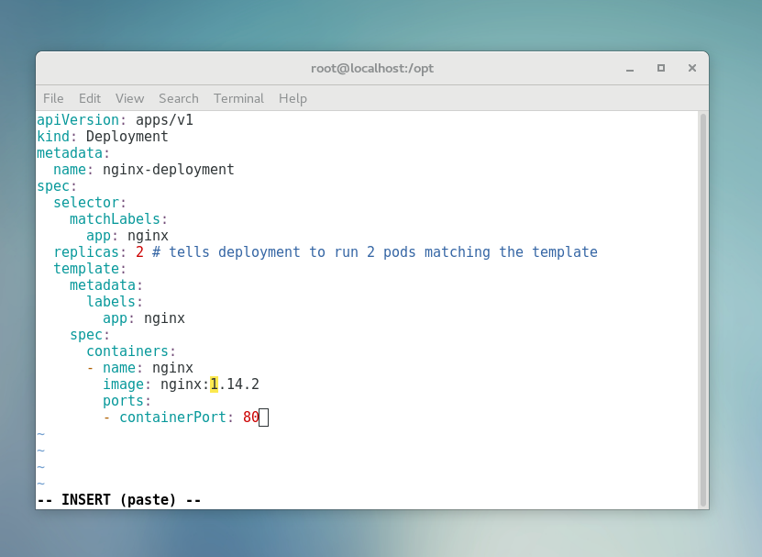Open the File menu
Screen dimensions: 762x557
click(x=53, y=98)
